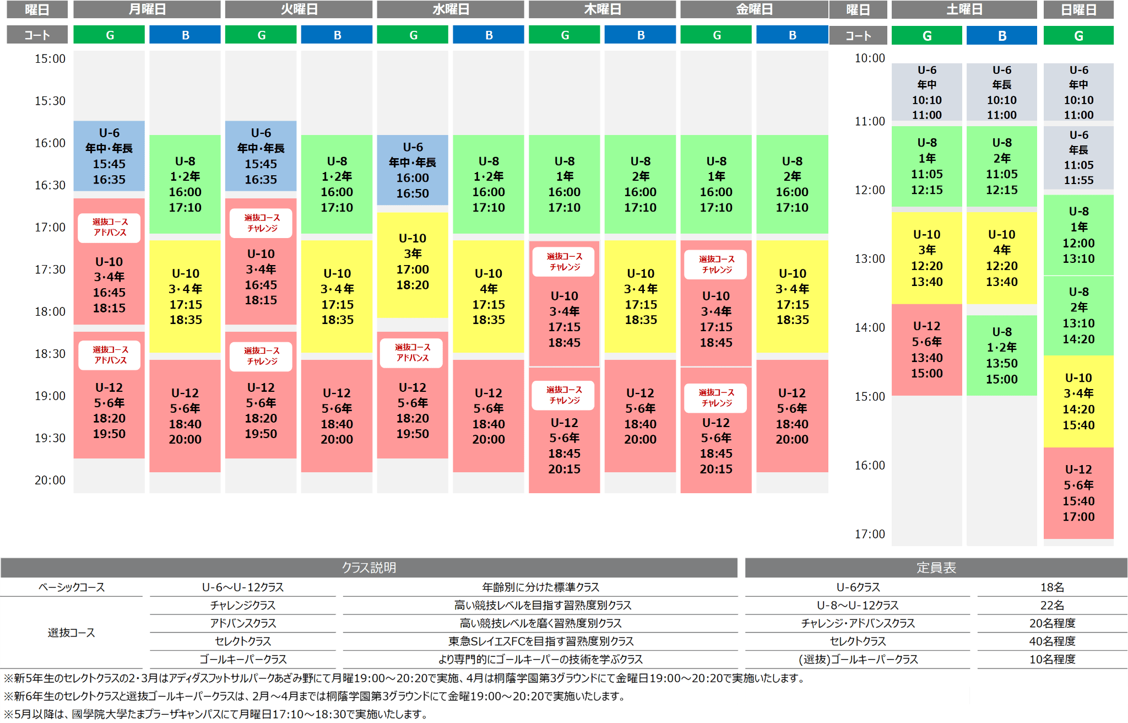The image size is (1128, 723).
Task: Click the クラス説明 section header
Action: point(368,568)
